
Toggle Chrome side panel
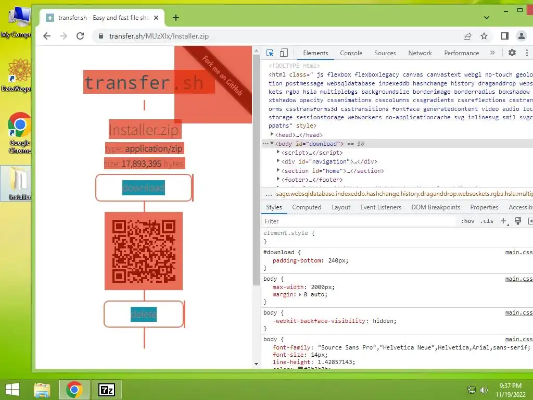click(x=505, y=36)
